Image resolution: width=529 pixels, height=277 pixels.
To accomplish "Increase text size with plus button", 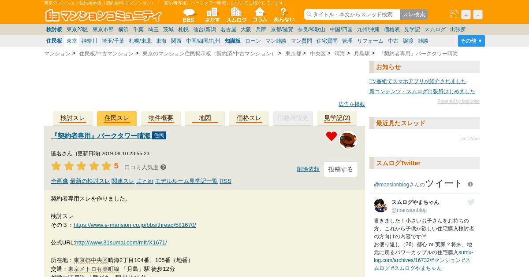I will click(466, 15).
